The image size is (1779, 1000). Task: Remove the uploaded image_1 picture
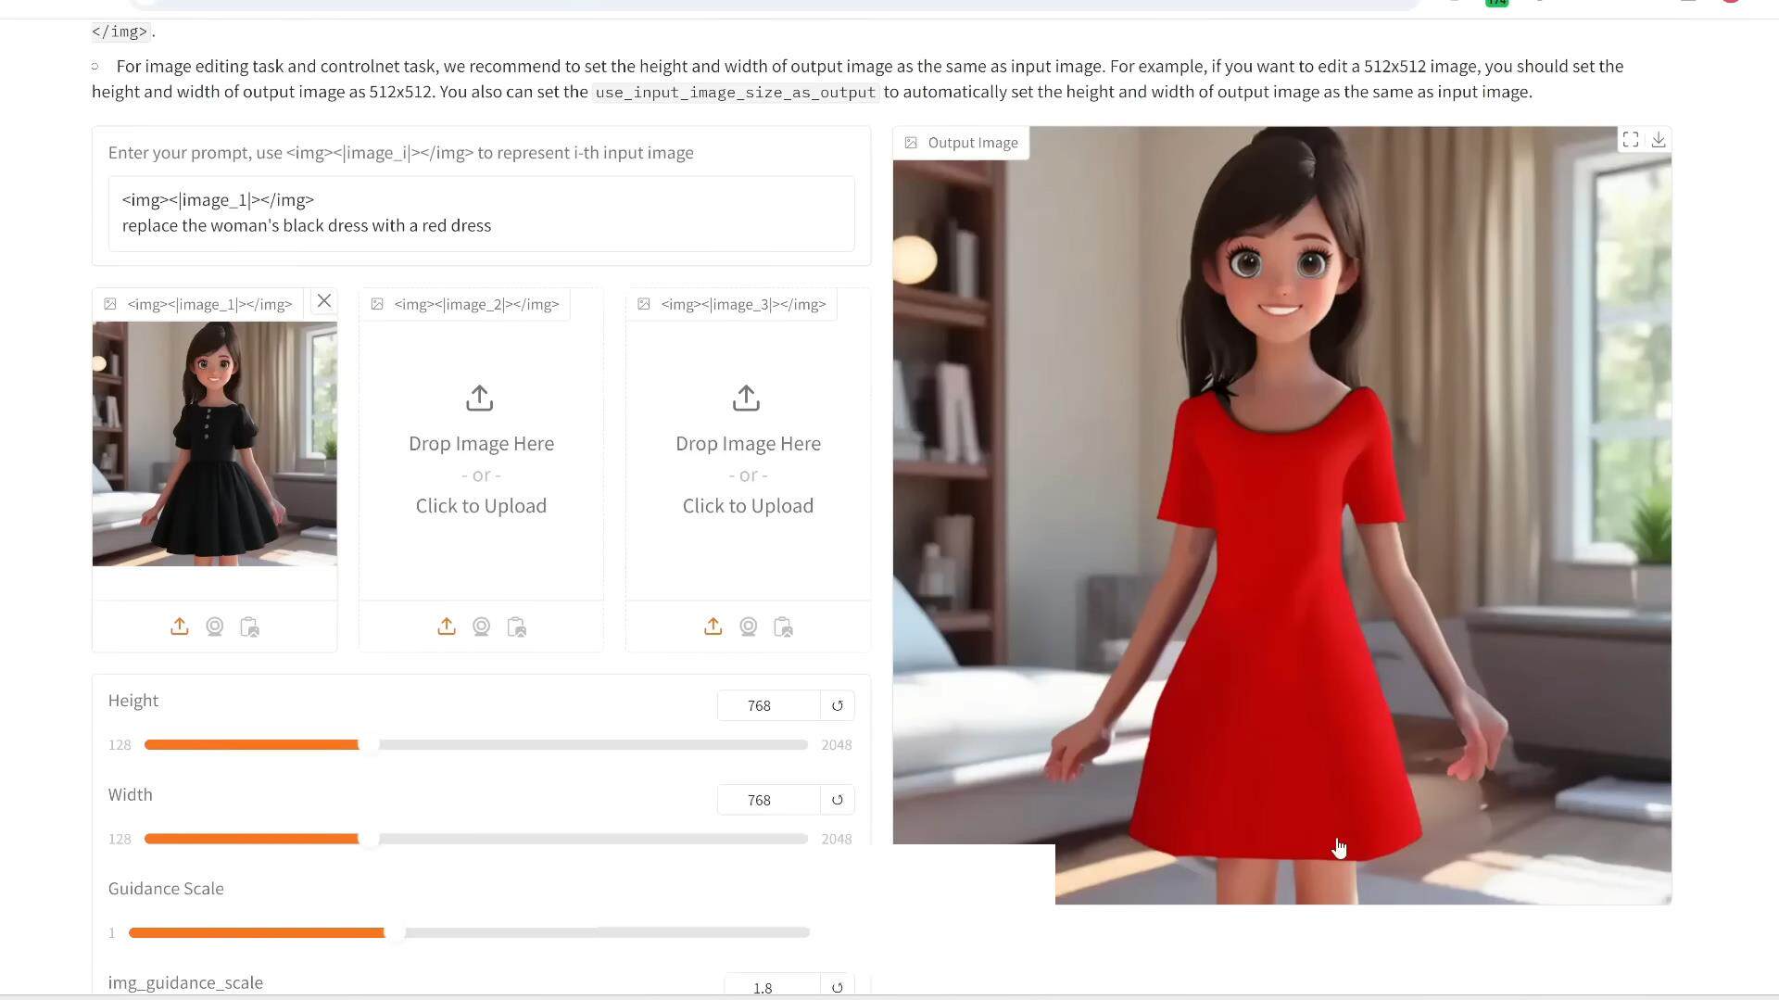click(324, 301)
